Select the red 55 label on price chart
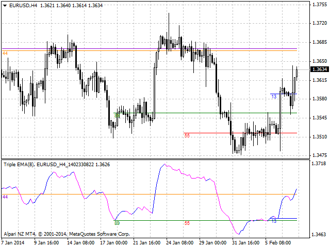Viewport: 330px width, 247px height. pyautogui.click(x=187, y=136)
